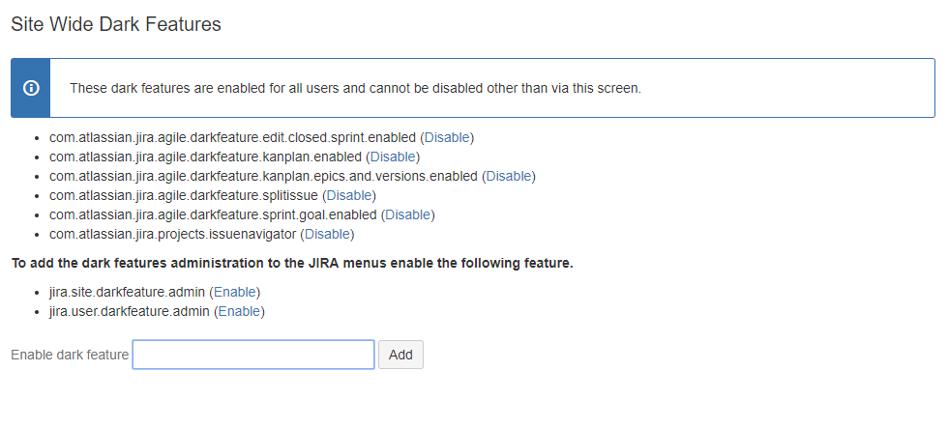This screenshot has width=948, height=428.
Task: Click the bold JIRA menus instruction text
Action: click(292, 264)
